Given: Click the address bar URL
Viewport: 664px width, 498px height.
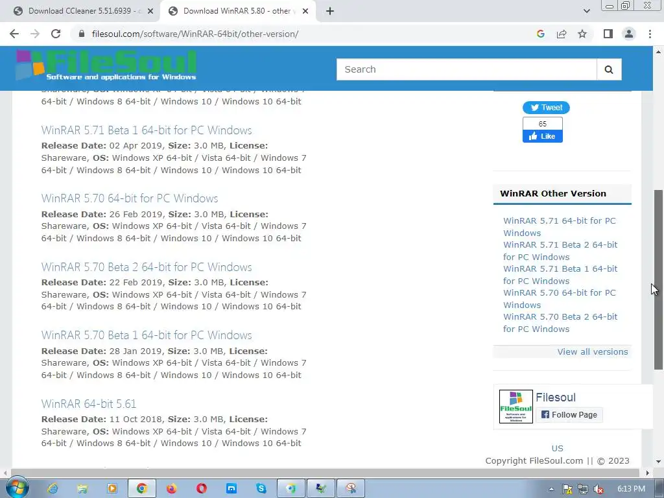Looking at the screenshot, I should pos(195,34).
